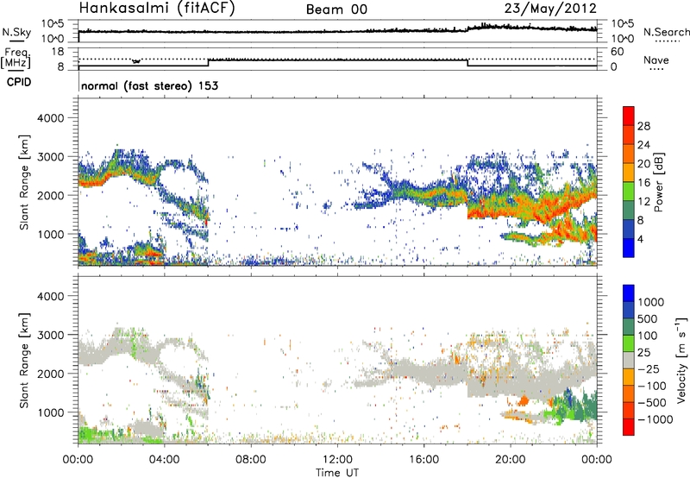Click "normal (fast stereo) 153" text
The width and height of the screenshot is (690, 478).
coord(149,85)
